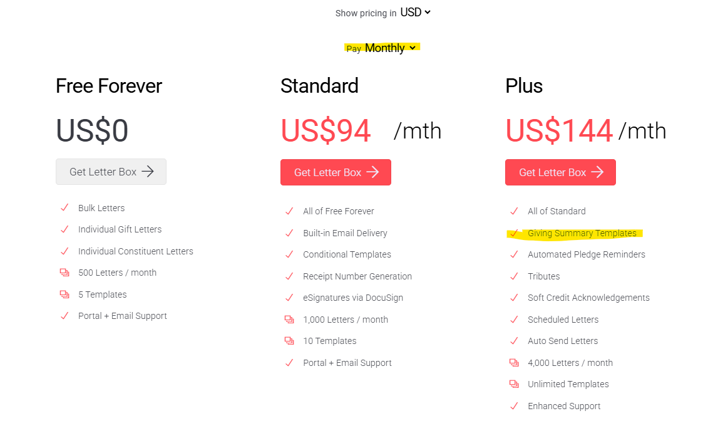Click the stack icon beside 5 Templates
Viewport: 718px width, 448px height.
64,294
